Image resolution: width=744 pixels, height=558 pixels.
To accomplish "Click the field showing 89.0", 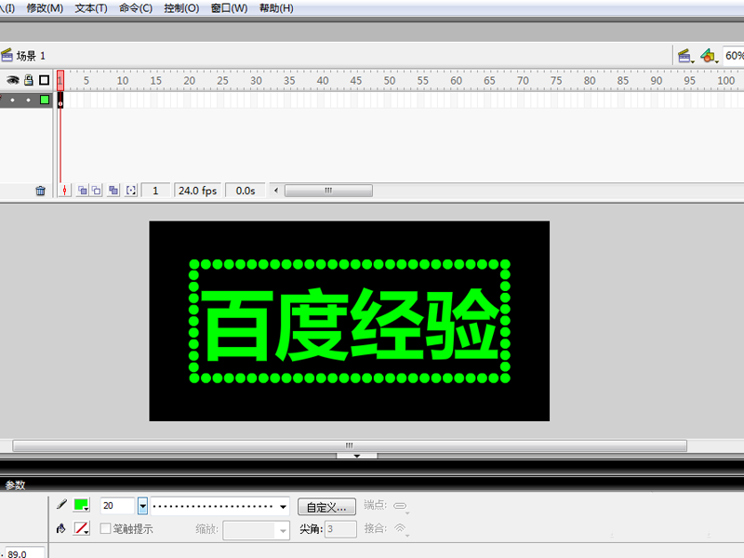I will point(25,553).
